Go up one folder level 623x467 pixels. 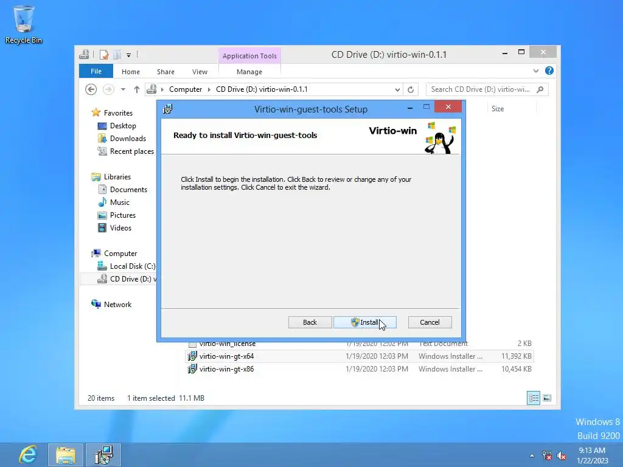pos(137,89)
